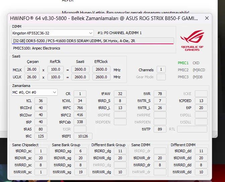
Task: Close the HWiNFO memory timings window
Action: (207, 18)
